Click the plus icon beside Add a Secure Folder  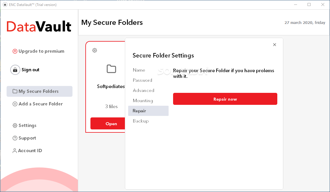pos(15,104)
